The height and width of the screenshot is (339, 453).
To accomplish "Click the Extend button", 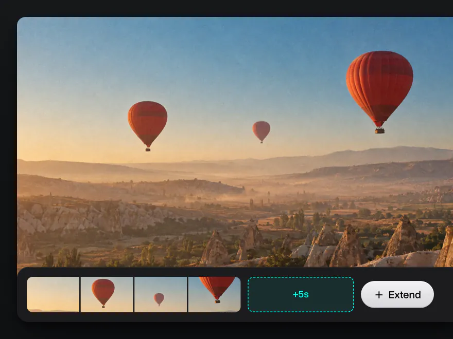I will [397, 294].
